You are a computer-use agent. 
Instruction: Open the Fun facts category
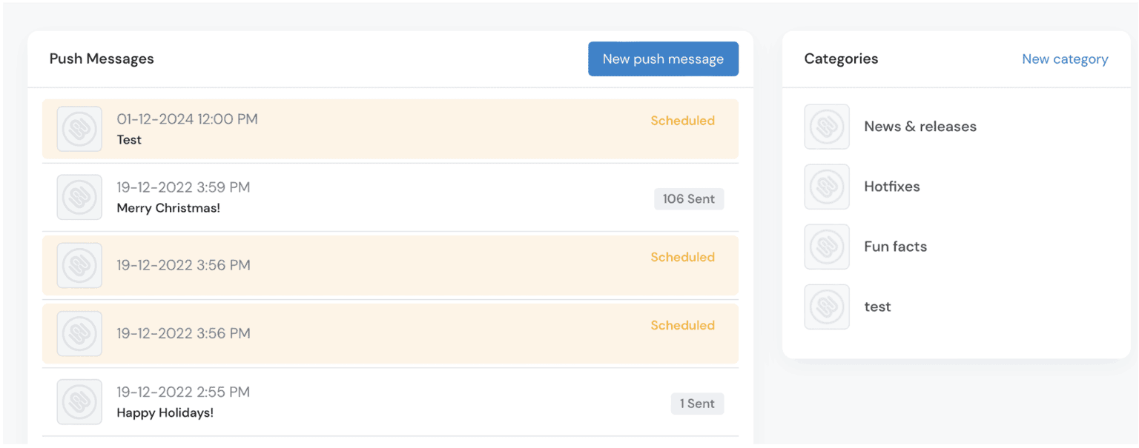(895, 247)
